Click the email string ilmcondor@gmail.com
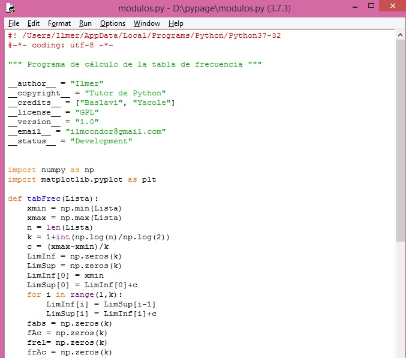 tap(116, 131)
